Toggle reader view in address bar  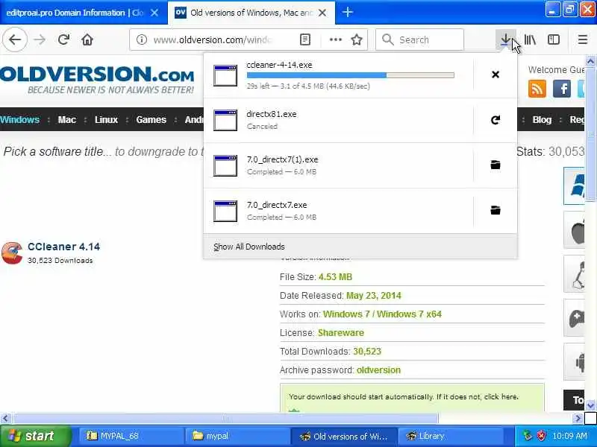click(305, 39)
